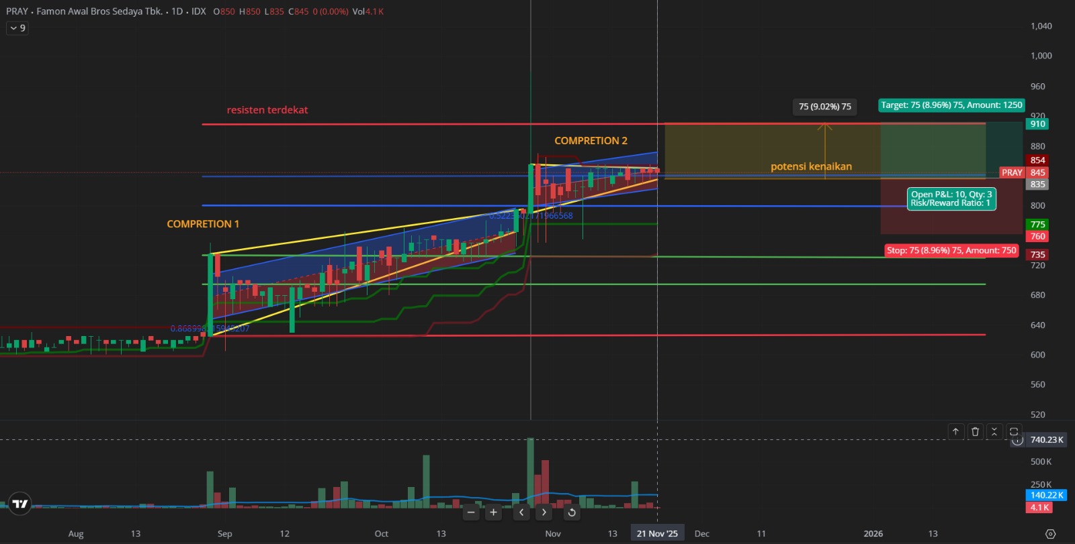Click the 800 price scale value
The image size is (1075, 544).
1037,206
